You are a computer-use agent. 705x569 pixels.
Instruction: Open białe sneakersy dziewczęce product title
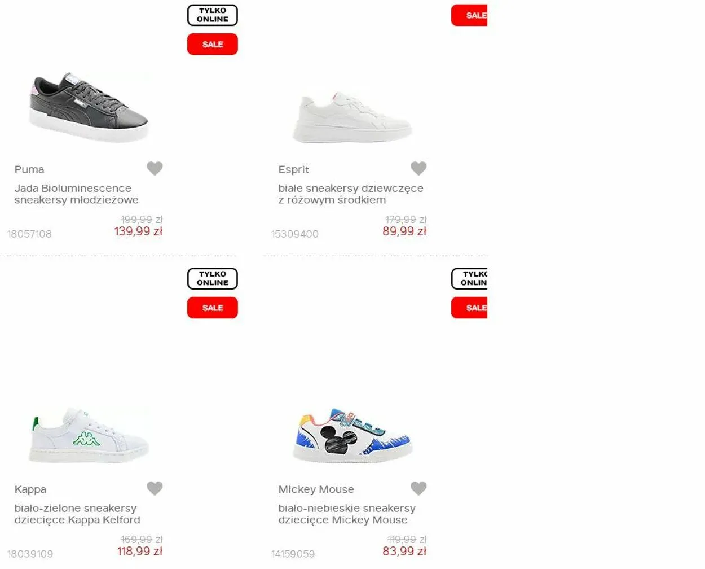(351, 194)
